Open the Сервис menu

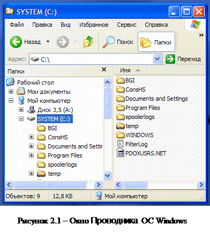(x=126, y=25)
